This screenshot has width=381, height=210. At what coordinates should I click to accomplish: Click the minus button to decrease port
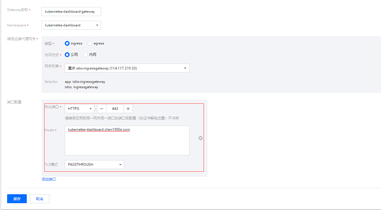point(102,109)
